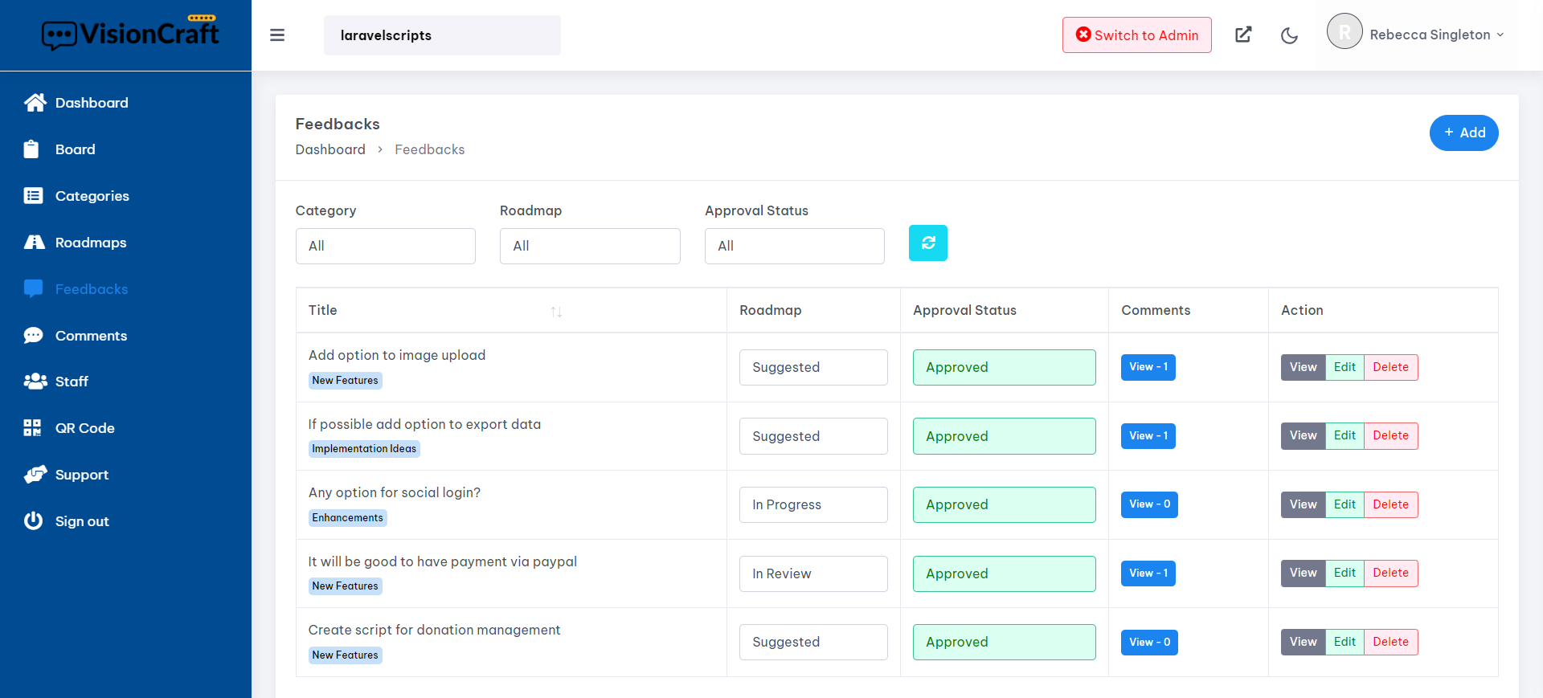Click the refresh filters button
The width and height of the screenshot is (1543, 698).
pyautogui.click(x=927, y=243)
